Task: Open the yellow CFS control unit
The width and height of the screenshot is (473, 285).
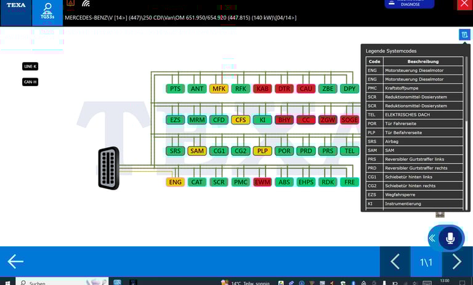Action: 241,120
